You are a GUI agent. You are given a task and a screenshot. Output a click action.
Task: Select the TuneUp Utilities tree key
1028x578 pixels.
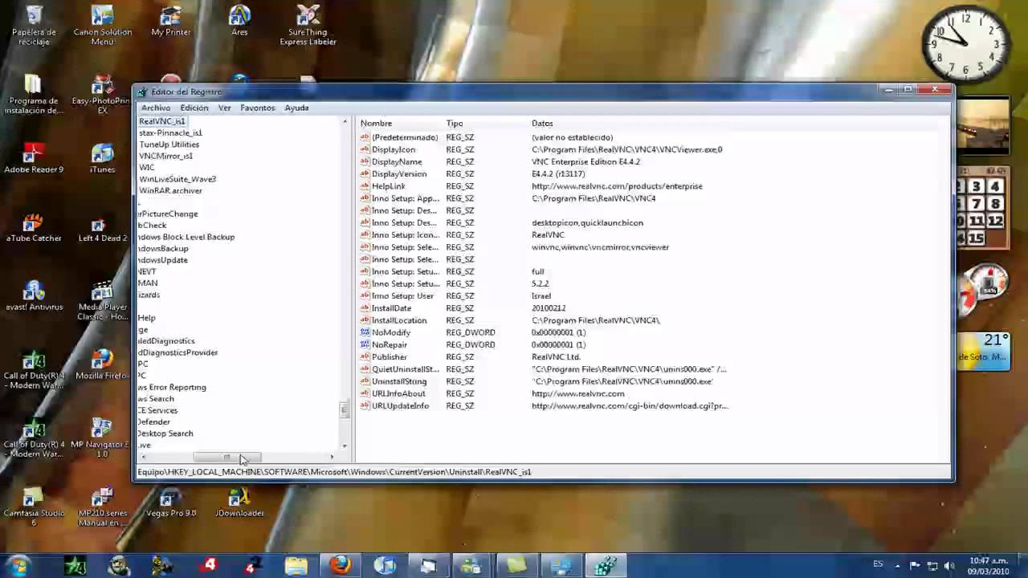(x=169, y=144)
